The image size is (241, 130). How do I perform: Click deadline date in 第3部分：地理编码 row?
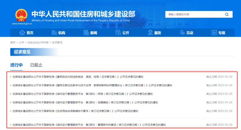coord(219,102)
